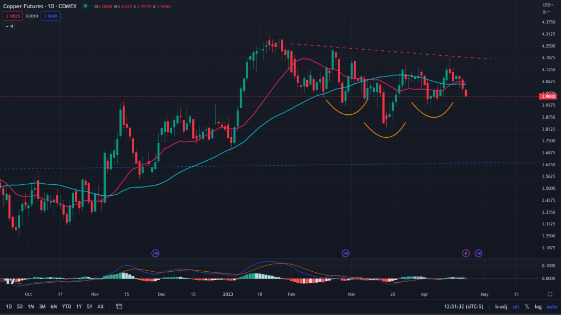Toggle log scale on price axis
The height and width of the screenshot is (315, 561).
coord(538,307)
